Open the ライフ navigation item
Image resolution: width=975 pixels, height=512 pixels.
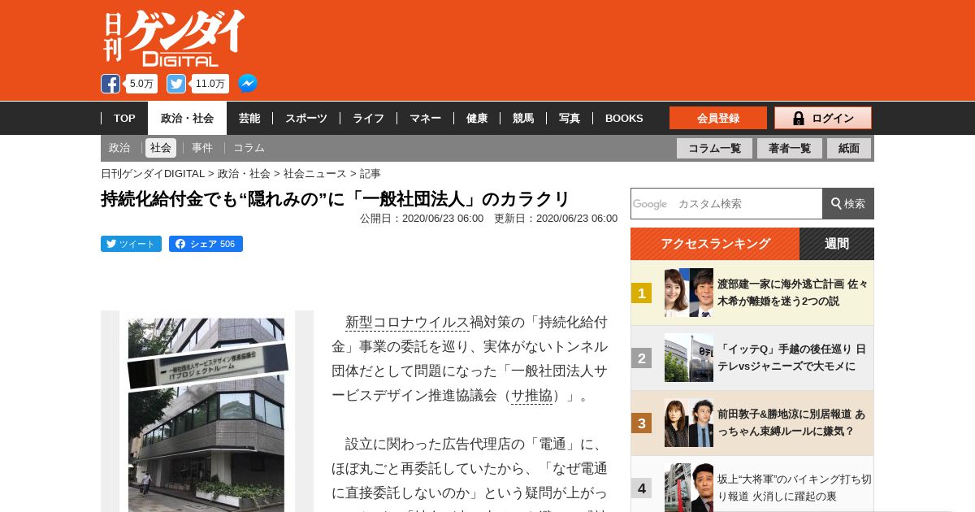[x=368, y=118]
